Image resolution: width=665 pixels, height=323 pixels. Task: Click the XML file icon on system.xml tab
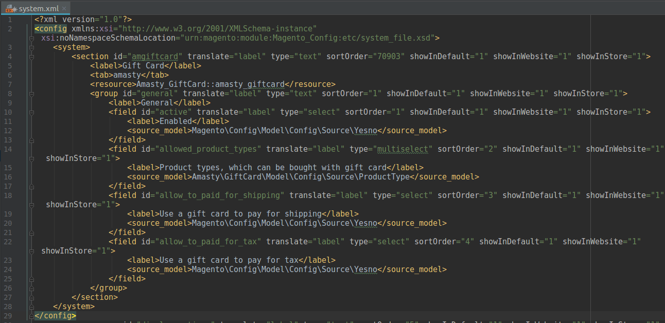[x=10, y=9]
